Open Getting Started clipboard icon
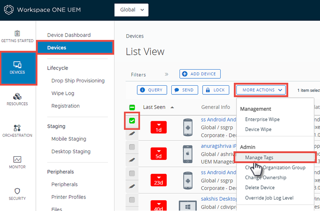 tap(17, 33)
